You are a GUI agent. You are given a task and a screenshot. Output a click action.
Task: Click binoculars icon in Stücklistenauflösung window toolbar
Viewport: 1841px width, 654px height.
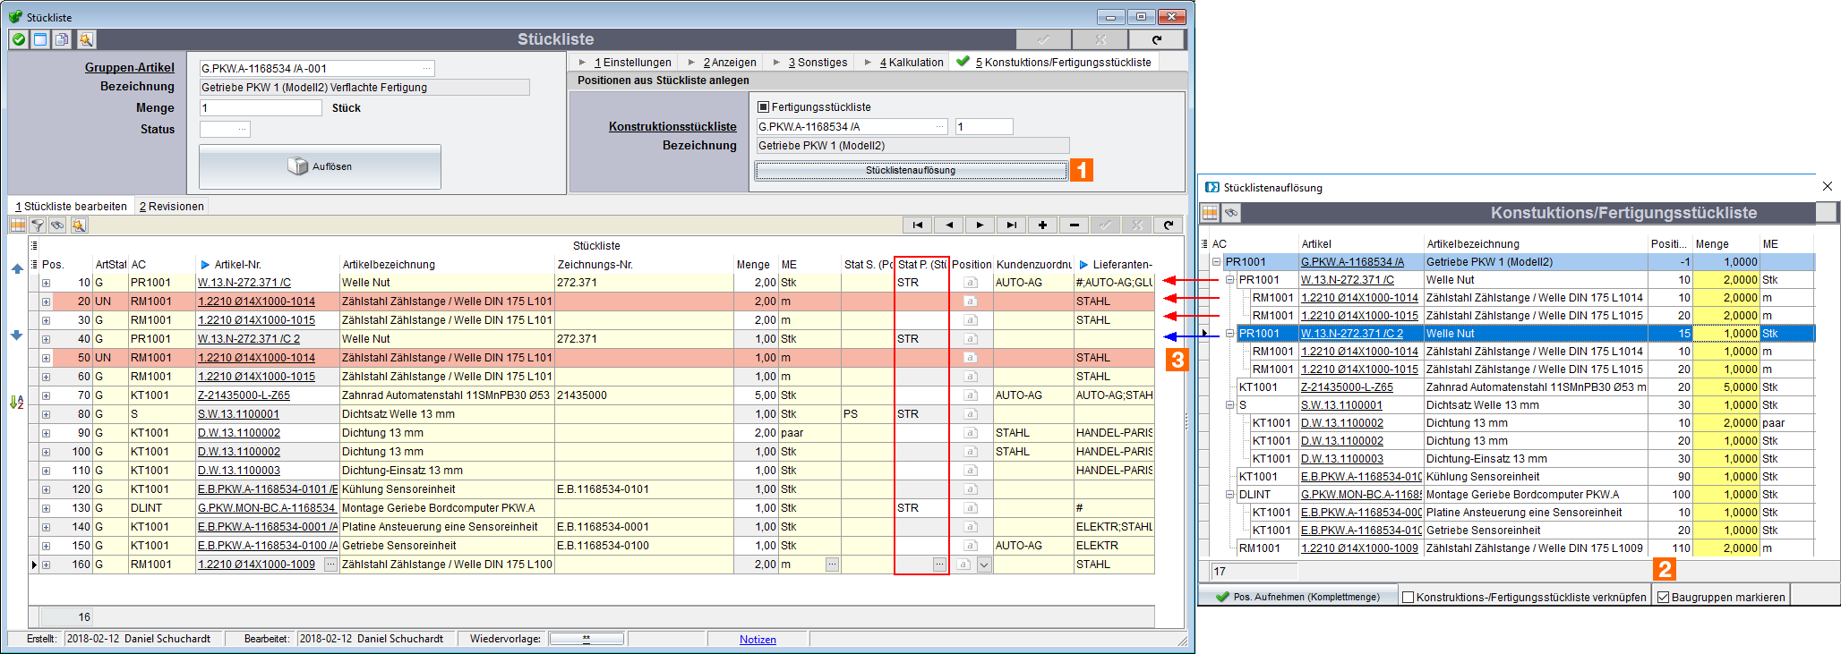1231,213
